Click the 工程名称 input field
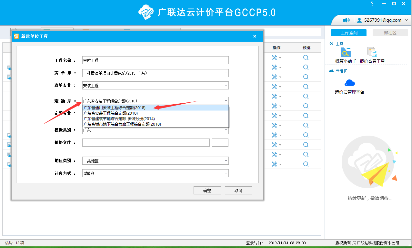412x248 pixels. pyautogui.click(x=156, y=60)
